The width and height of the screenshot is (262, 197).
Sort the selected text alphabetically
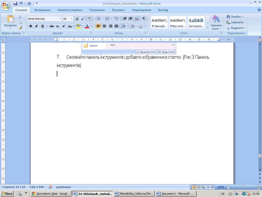[x=137, y=19]
